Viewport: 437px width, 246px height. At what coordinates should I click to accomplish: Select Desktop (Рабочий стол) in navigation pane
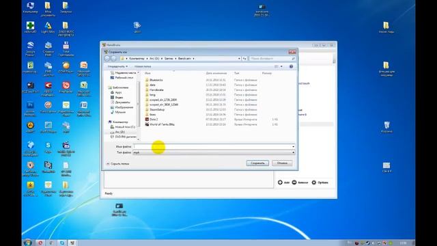pyautogui.click(x=122, y=77)
